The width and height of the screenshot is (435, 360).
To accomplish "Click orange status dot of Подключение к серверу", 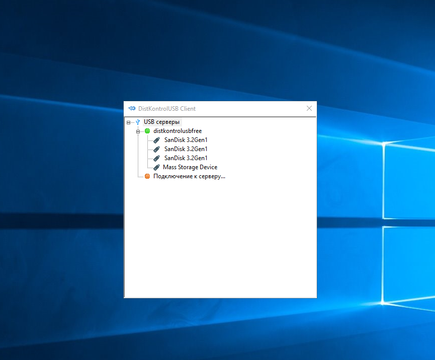I will point(147,176).
